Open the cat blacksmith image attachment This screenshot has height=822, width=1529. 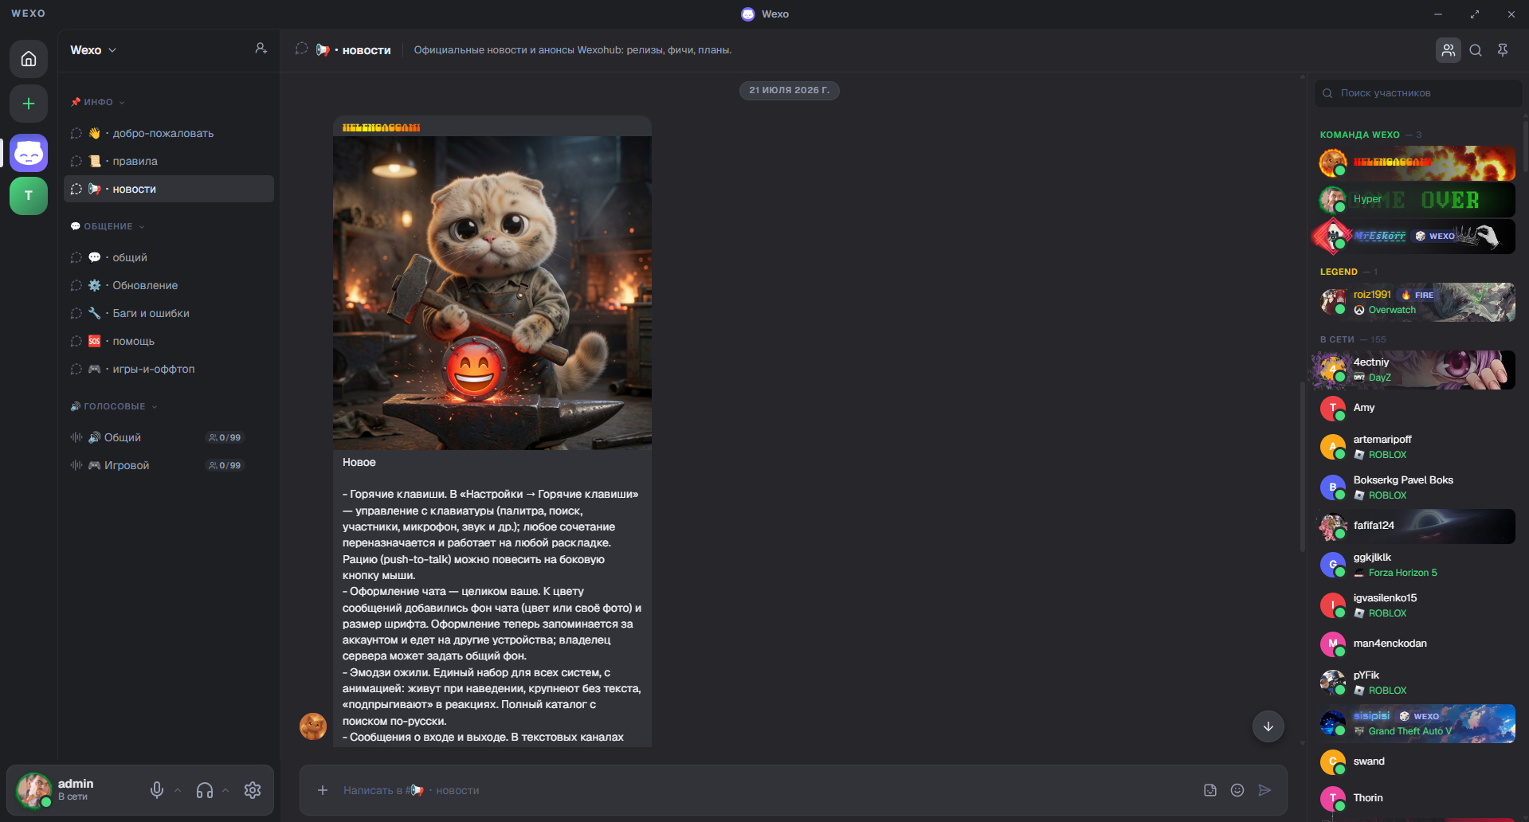pyautogui.click(x=492, y=292)
